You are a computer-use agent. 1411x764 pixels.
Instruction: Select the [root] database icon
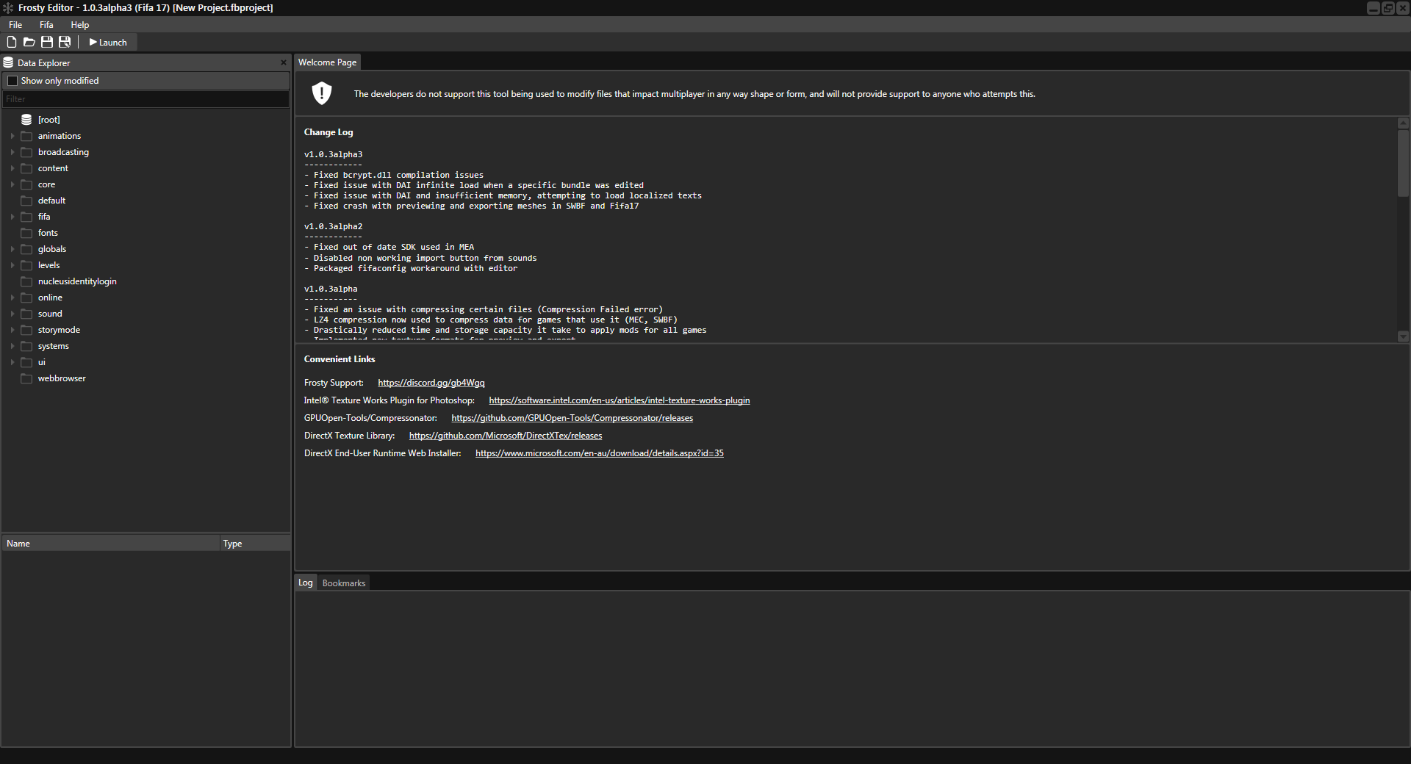point(26,119)
